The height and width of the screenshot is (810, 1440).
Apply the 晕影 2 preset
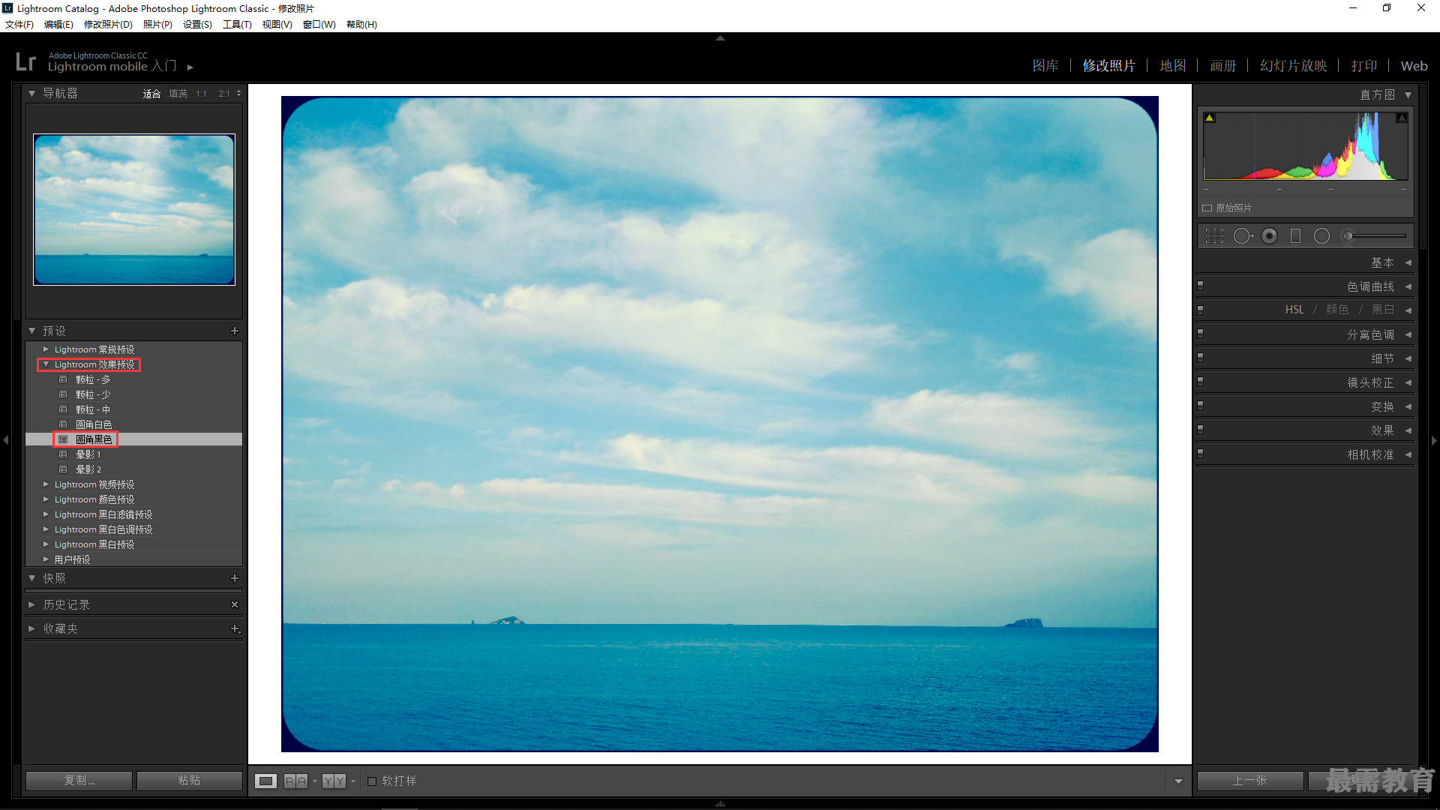coord(88,469)
